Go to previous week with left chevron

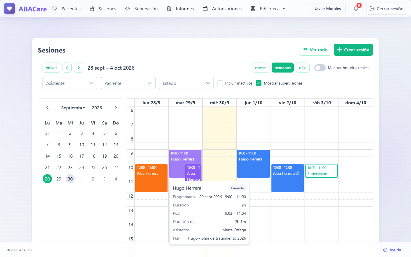(x=67, y=68)
